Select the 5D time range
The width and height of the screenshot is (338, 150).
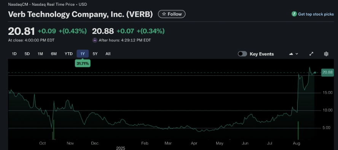(x=27, y=54)
